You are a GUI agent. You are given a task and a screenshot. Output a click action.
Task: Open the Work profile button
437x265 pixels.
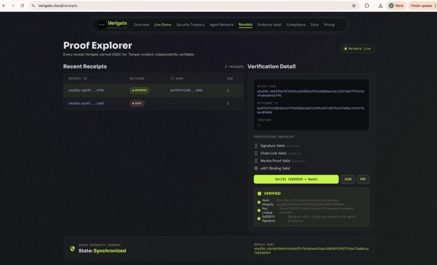[396, 5]
